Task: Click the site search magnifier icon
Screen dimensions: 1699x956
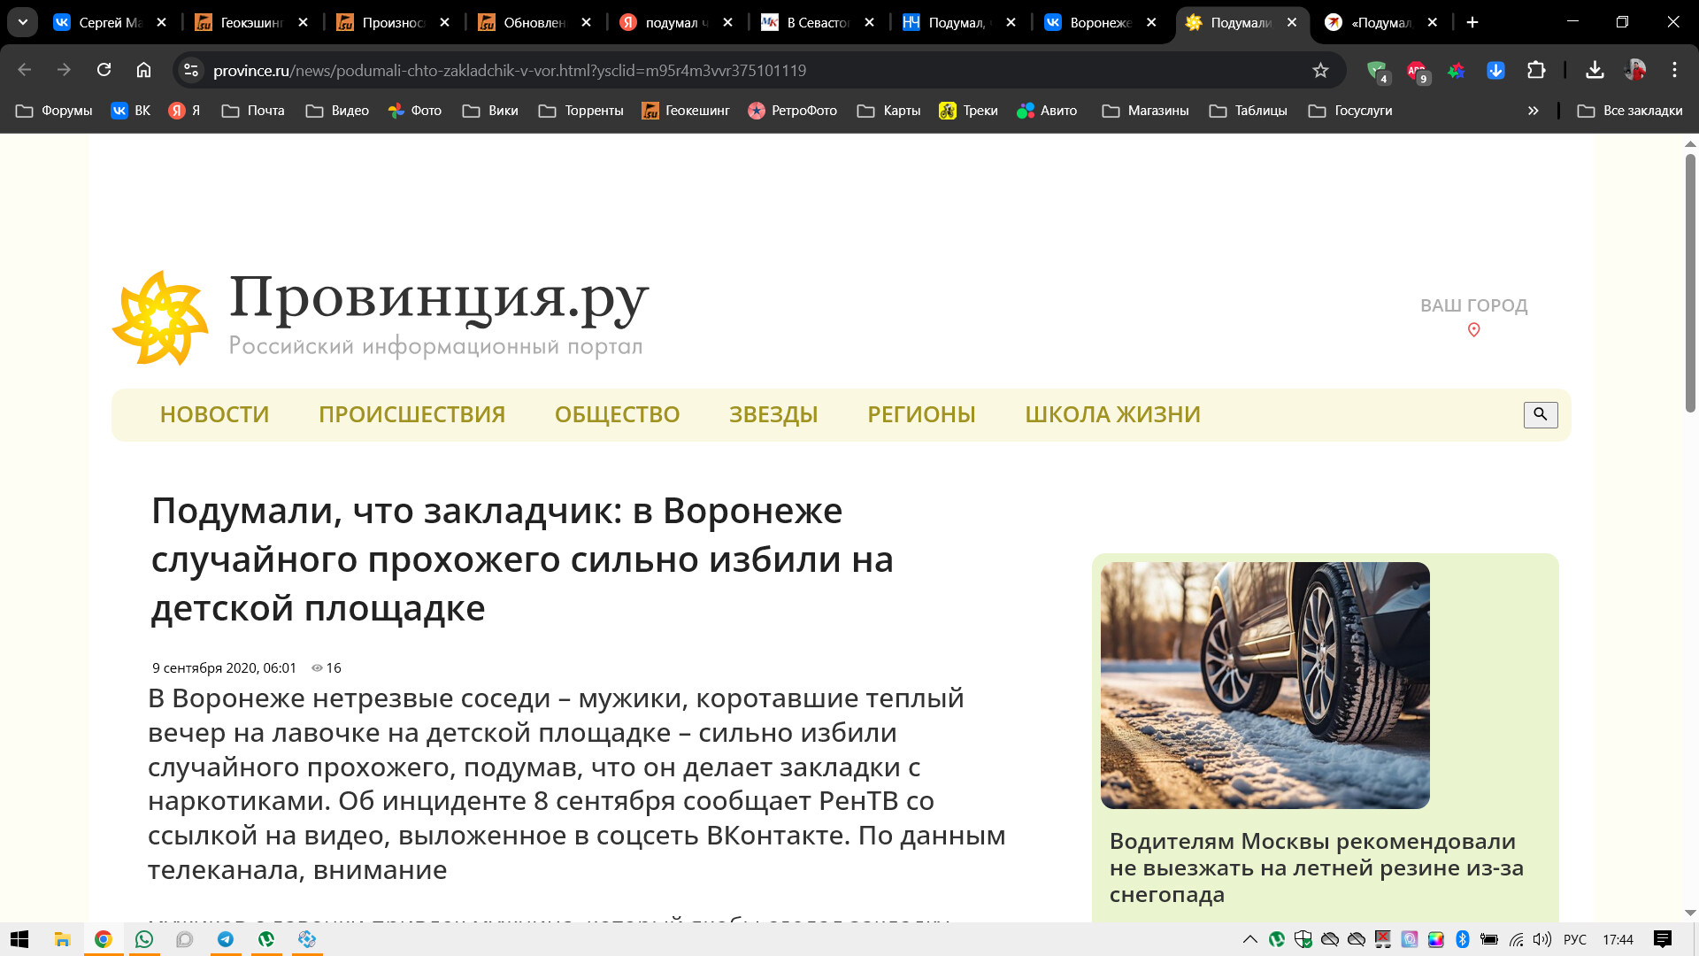Action: (x=1540, y=414)
